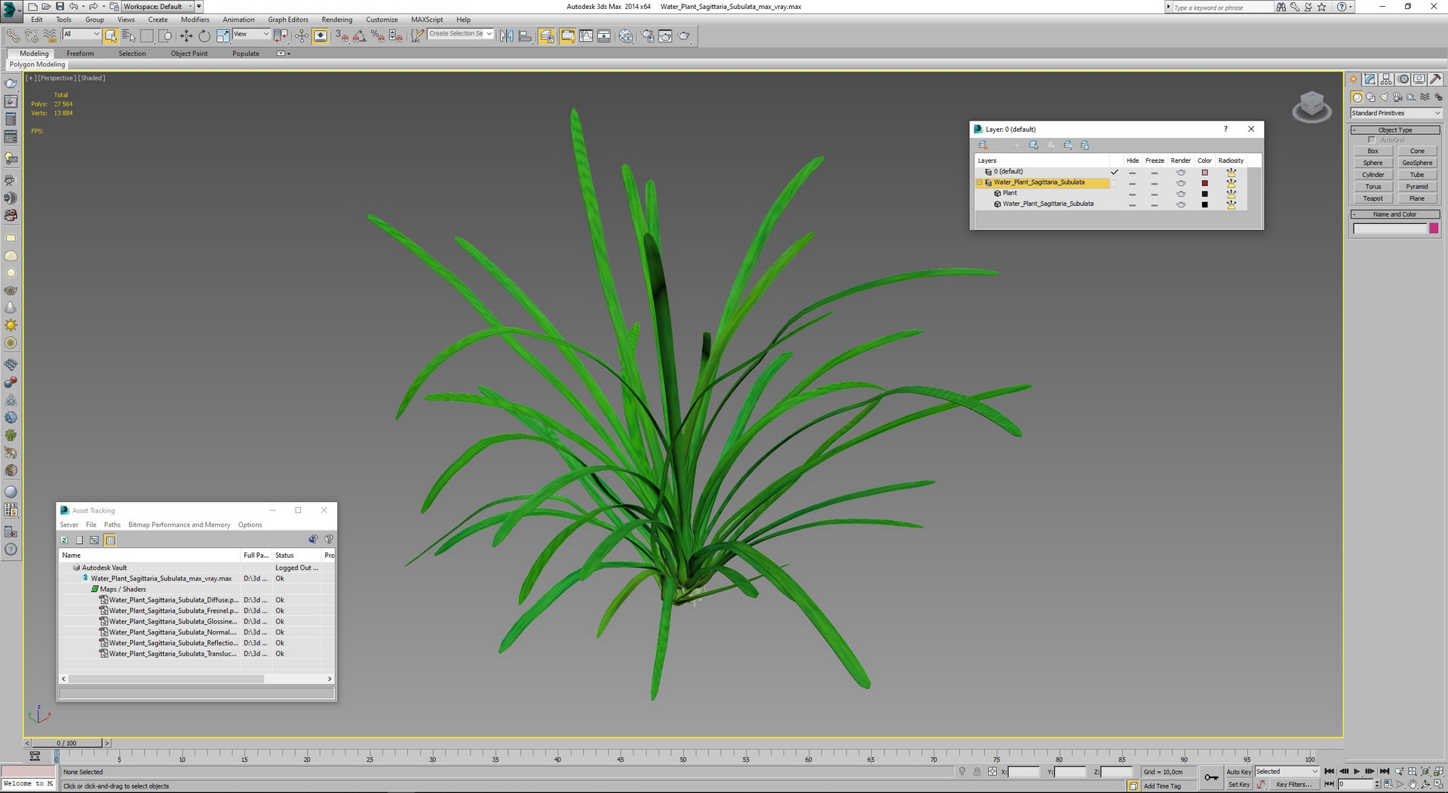Image resolution: width=1448 pixels, height=793 pixels.
Task: Open the Rendering menu
Action: tap(337, 20)
